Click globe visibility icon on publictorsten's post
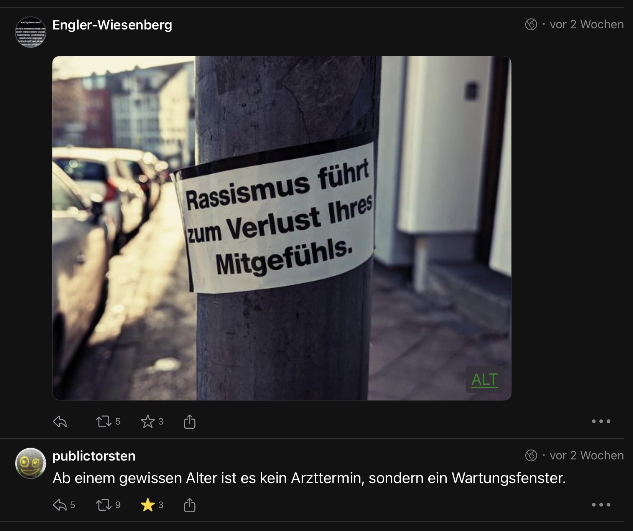The width and height of the screenshot is (633, 531). coord(531,456)
